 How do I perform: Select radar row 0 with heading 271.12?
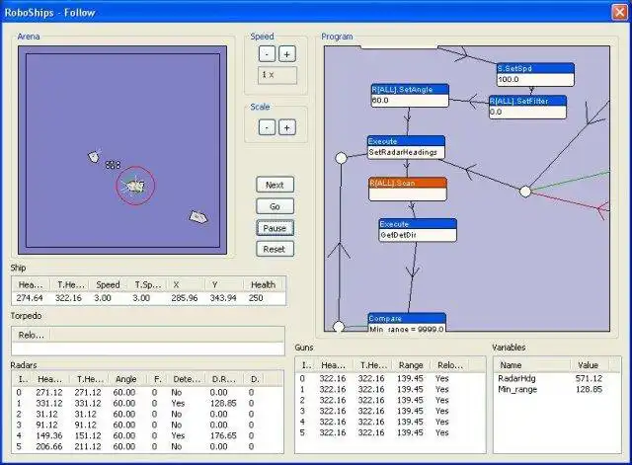point(147,393)
